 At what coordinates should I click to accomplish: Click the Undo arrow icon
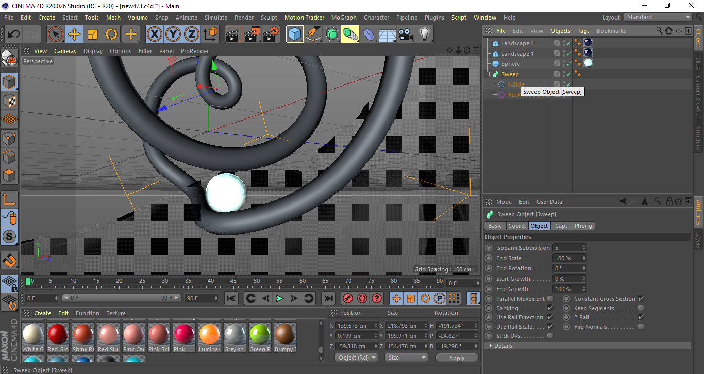click(13, 35)
